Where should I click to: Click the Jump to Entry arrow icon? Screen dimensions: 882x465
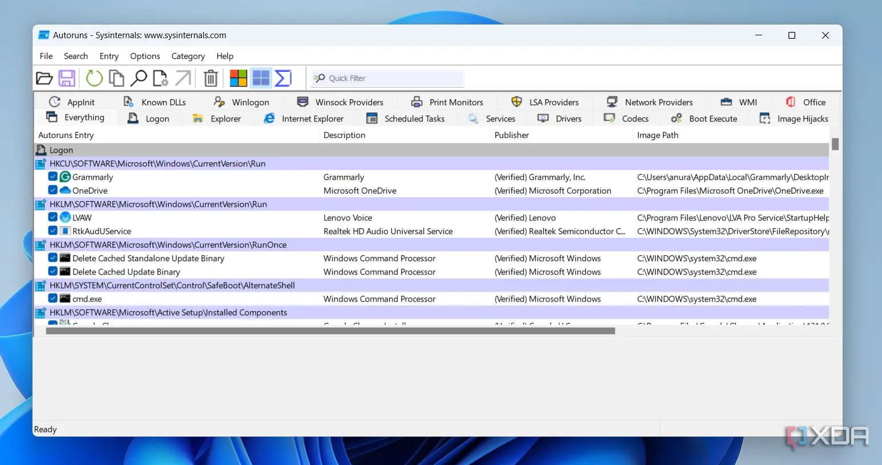183,78
